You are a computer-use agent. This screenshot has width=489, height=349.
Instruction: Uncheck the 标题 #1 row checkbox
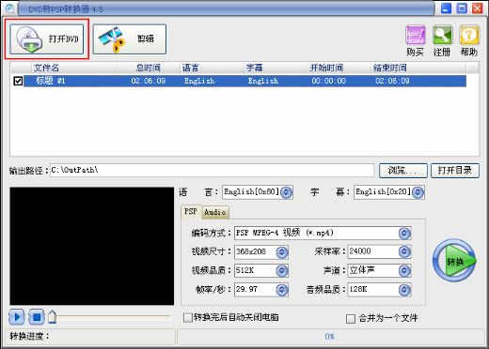pos(18,81)
